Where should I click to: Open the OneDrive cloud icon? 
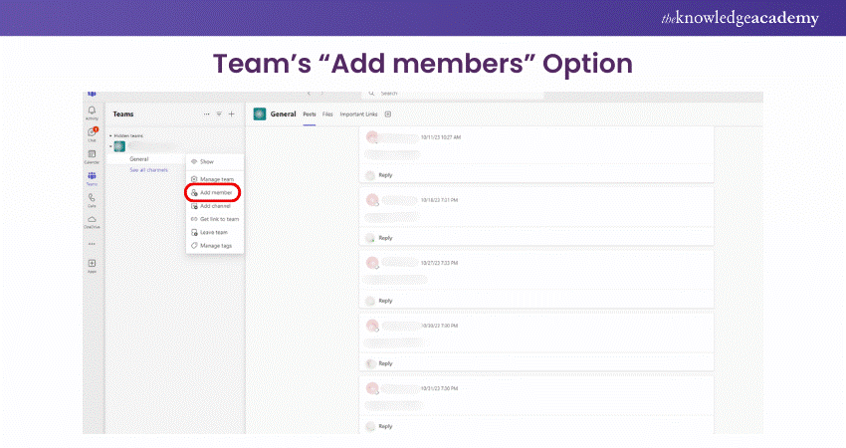(x=92, y=220)
